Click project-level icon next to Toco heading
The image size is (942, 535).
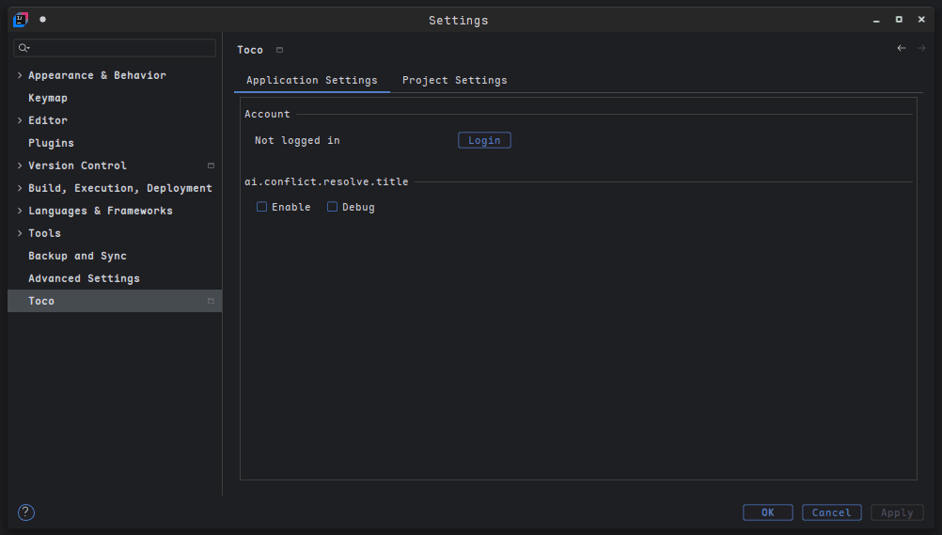tap(279, 50)
